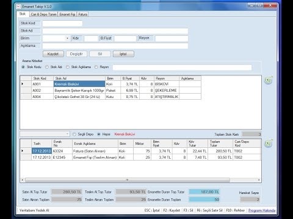Click the BİSKÜVİ reyon cell
This screenshot has width=293, height=219.
[167, 84]
